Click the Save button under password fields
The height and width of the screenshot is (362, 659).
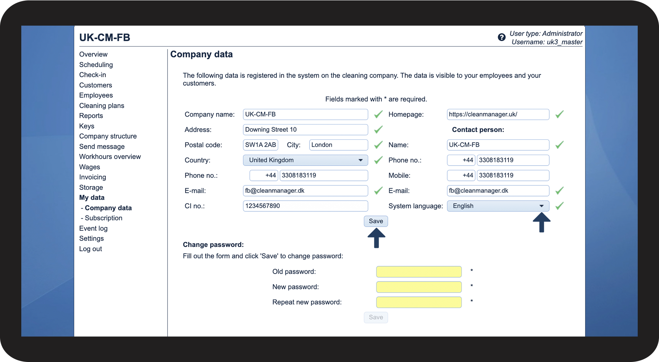point(376,317)
